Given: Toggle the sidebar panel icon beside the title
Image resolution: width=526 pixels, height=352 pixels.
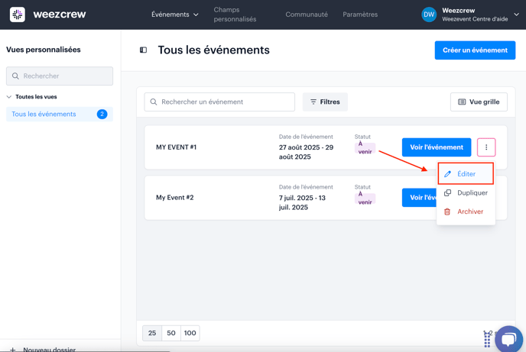Looking at the screenshot, I should click(x=143, y=50).
